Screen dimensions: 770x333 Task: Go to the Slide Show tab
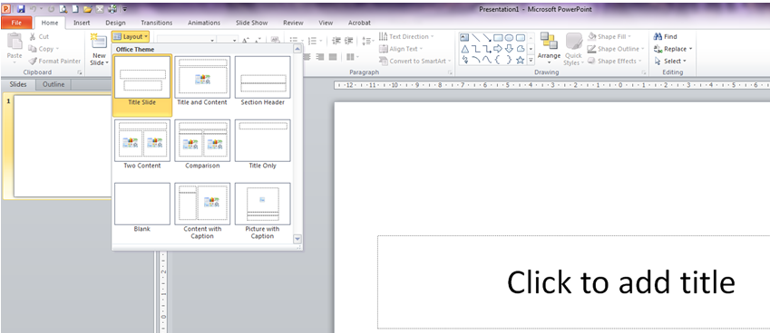(251, 23)
